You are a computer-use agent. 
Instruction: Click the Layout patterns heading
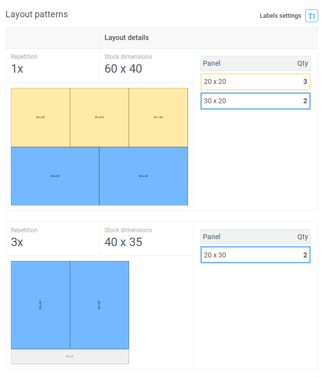coord(37,14)
